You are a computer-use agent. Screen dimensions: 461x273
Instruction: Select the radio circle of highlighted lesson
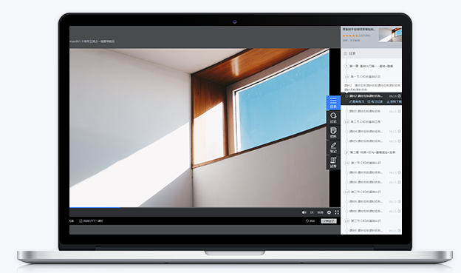coord(347,96)
